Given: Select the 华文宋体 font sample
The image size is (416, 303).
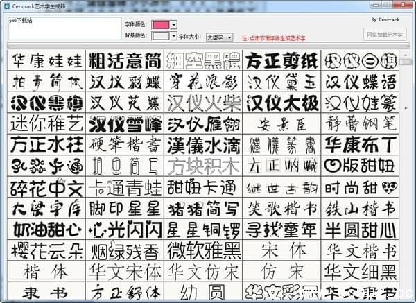Looking at the screenshot, I should (125, 271).
